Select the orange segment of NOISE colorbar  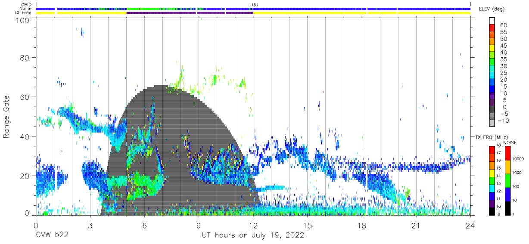click(x=507, y=167)
